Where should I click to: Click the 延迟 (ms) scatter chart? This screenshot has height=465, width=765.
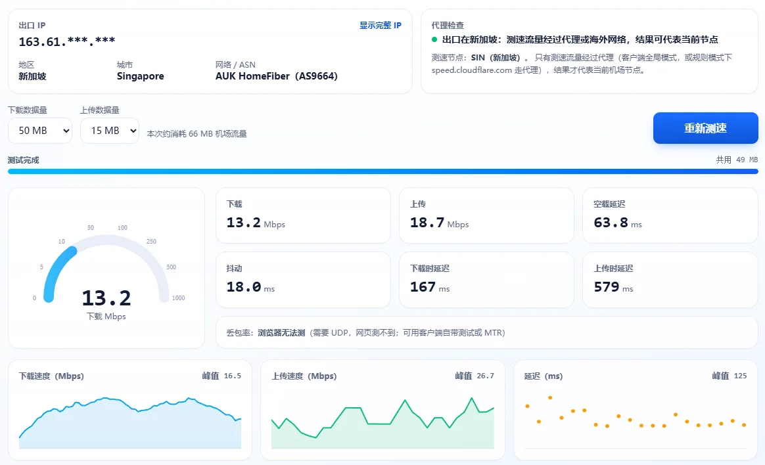636,422
